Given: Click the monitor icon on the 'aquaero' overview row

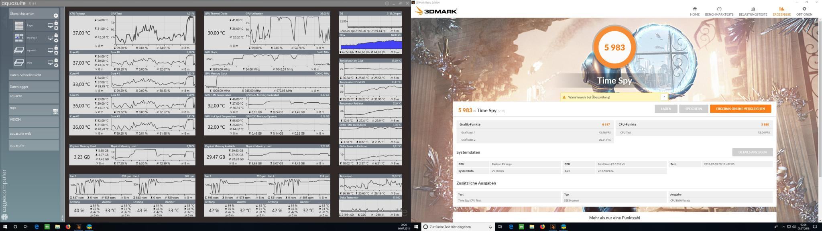Looking at the screenshot, I should click(x=51, y=50).
